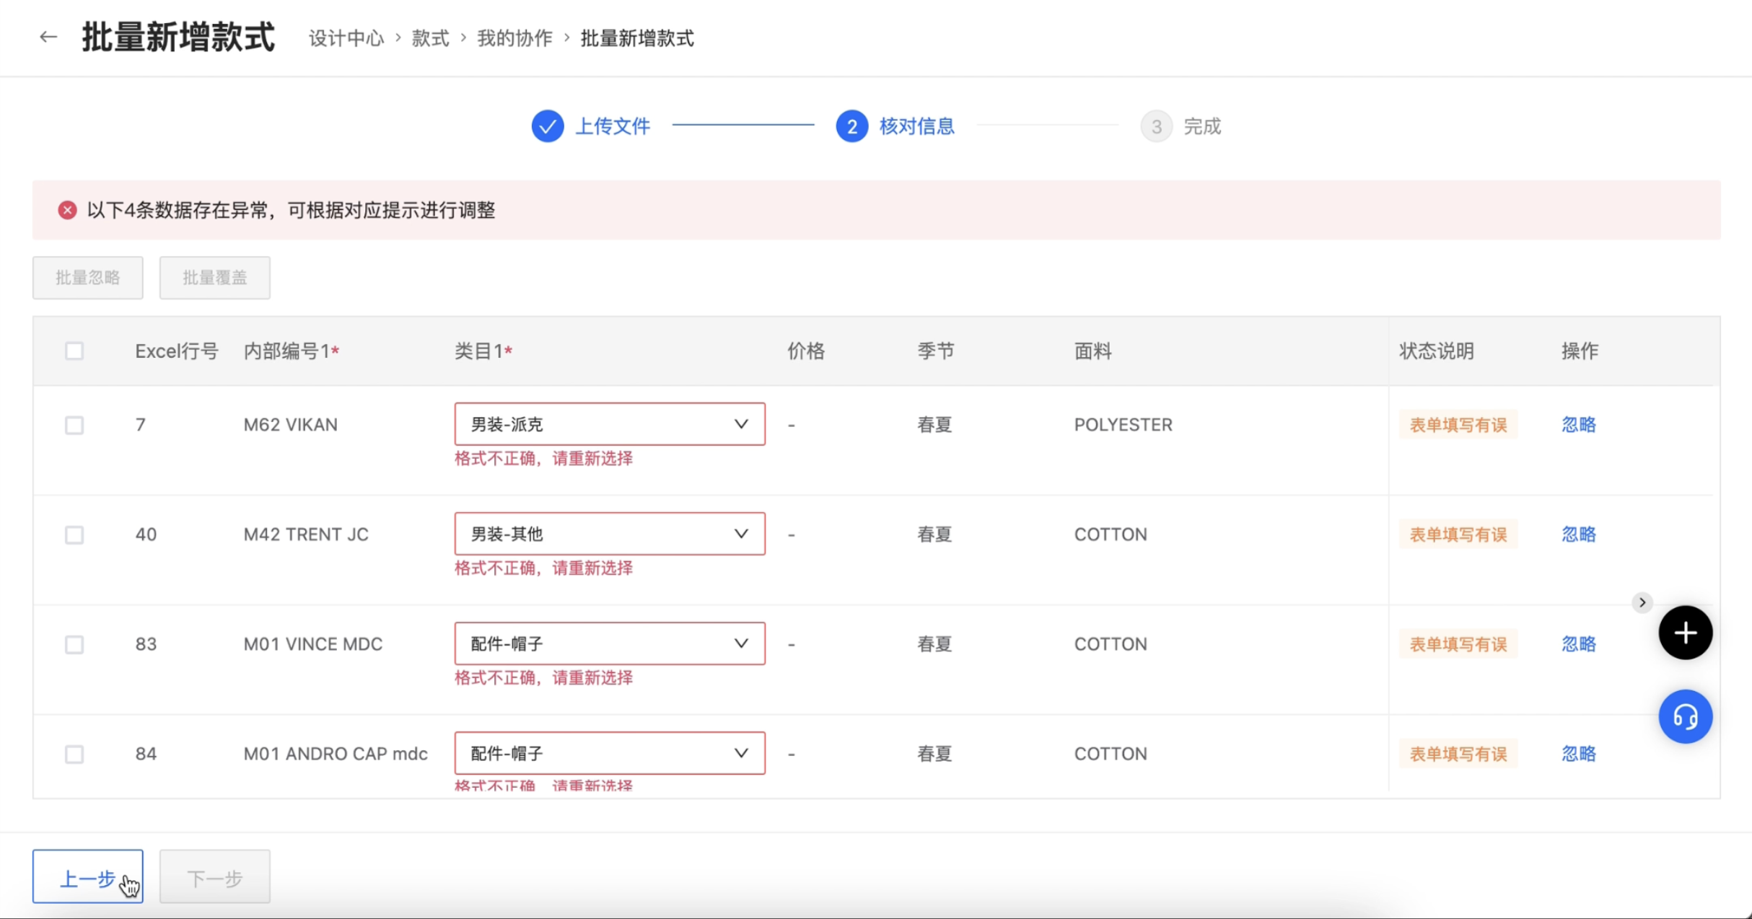Screen dimensions: 1752x919
Task: Open the 男装-派克 category dropdown
Action: (x=609, y=424)
